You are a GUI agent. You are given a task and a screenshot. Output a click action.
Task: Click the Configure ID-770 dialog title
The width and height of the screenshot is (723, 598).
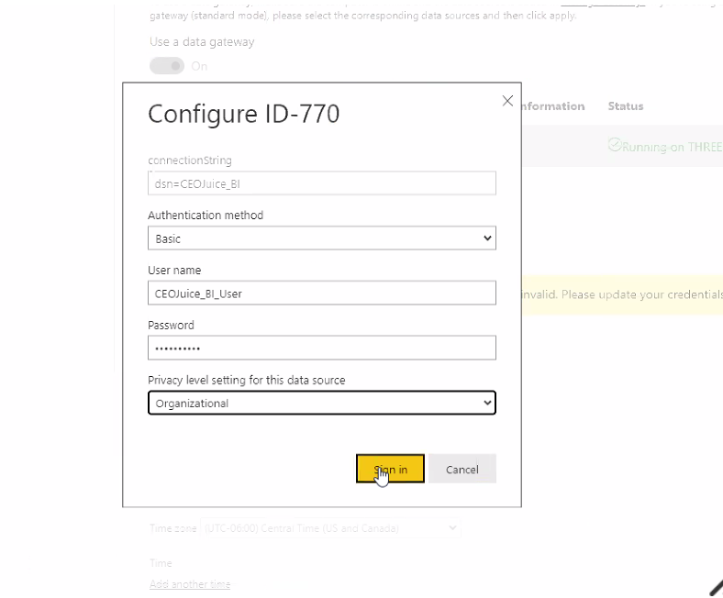point(243,114)
